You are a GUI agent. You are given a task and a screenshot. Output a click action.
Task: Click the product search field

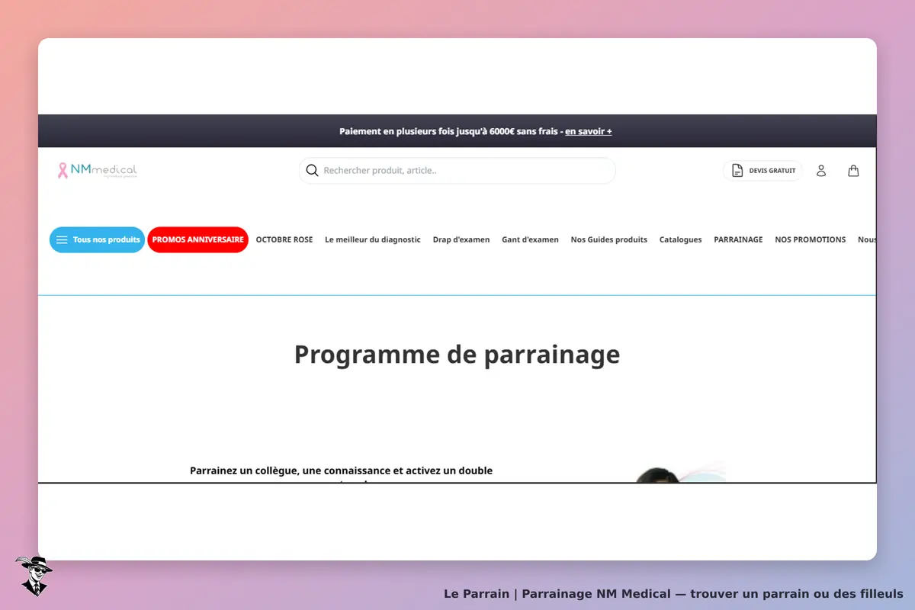tap(457, 171)
